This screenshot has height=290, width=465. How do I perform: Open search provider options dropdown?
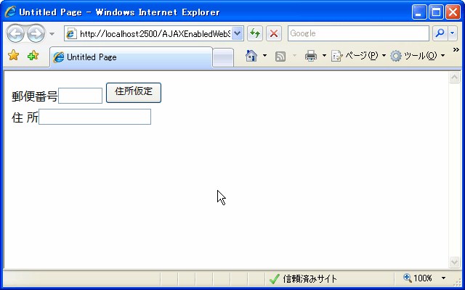click(x=452, y=33)
